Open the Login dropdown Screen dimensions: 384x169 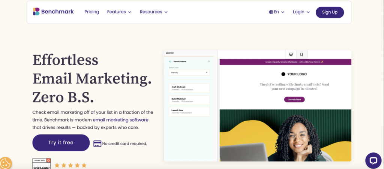coord(301,12)
